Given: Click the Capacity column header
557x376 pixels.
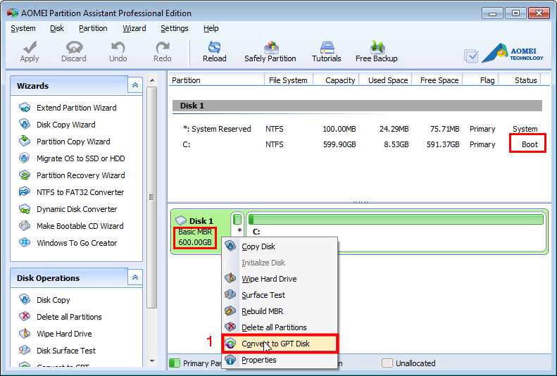Looking at the screenshot, I should pyautogui.click(x=340, y=80).
